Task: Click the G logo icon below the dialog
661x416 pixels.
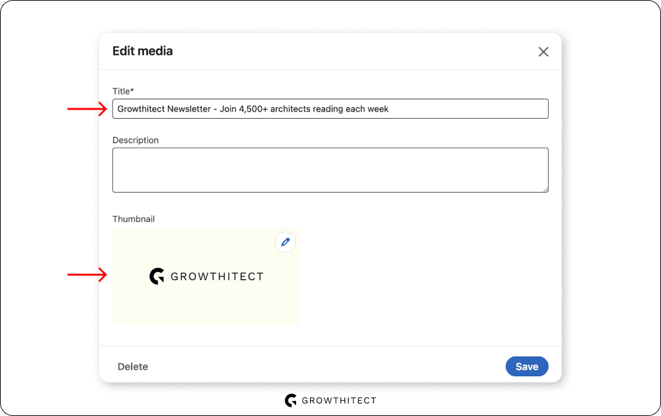Action: coord(290,400)
